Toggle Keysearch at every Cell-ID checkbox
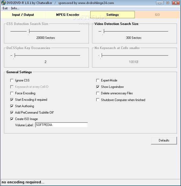Screen dimensions: 181x186 (x=12, y=87)
